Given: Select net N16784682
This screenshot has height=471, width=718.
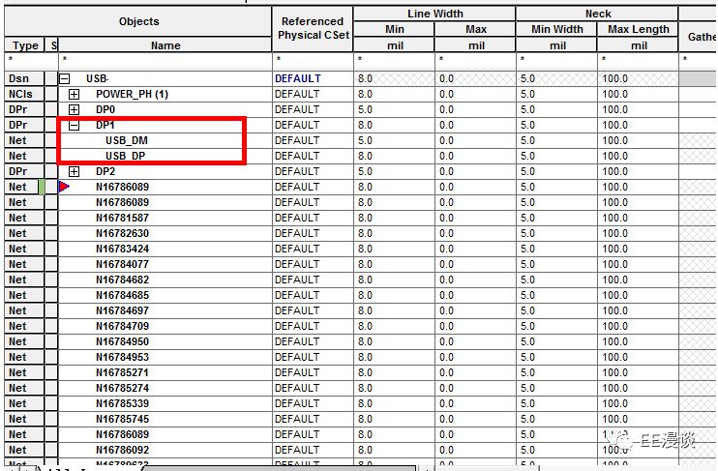Looking at the screenshot, I should (122, 280).
